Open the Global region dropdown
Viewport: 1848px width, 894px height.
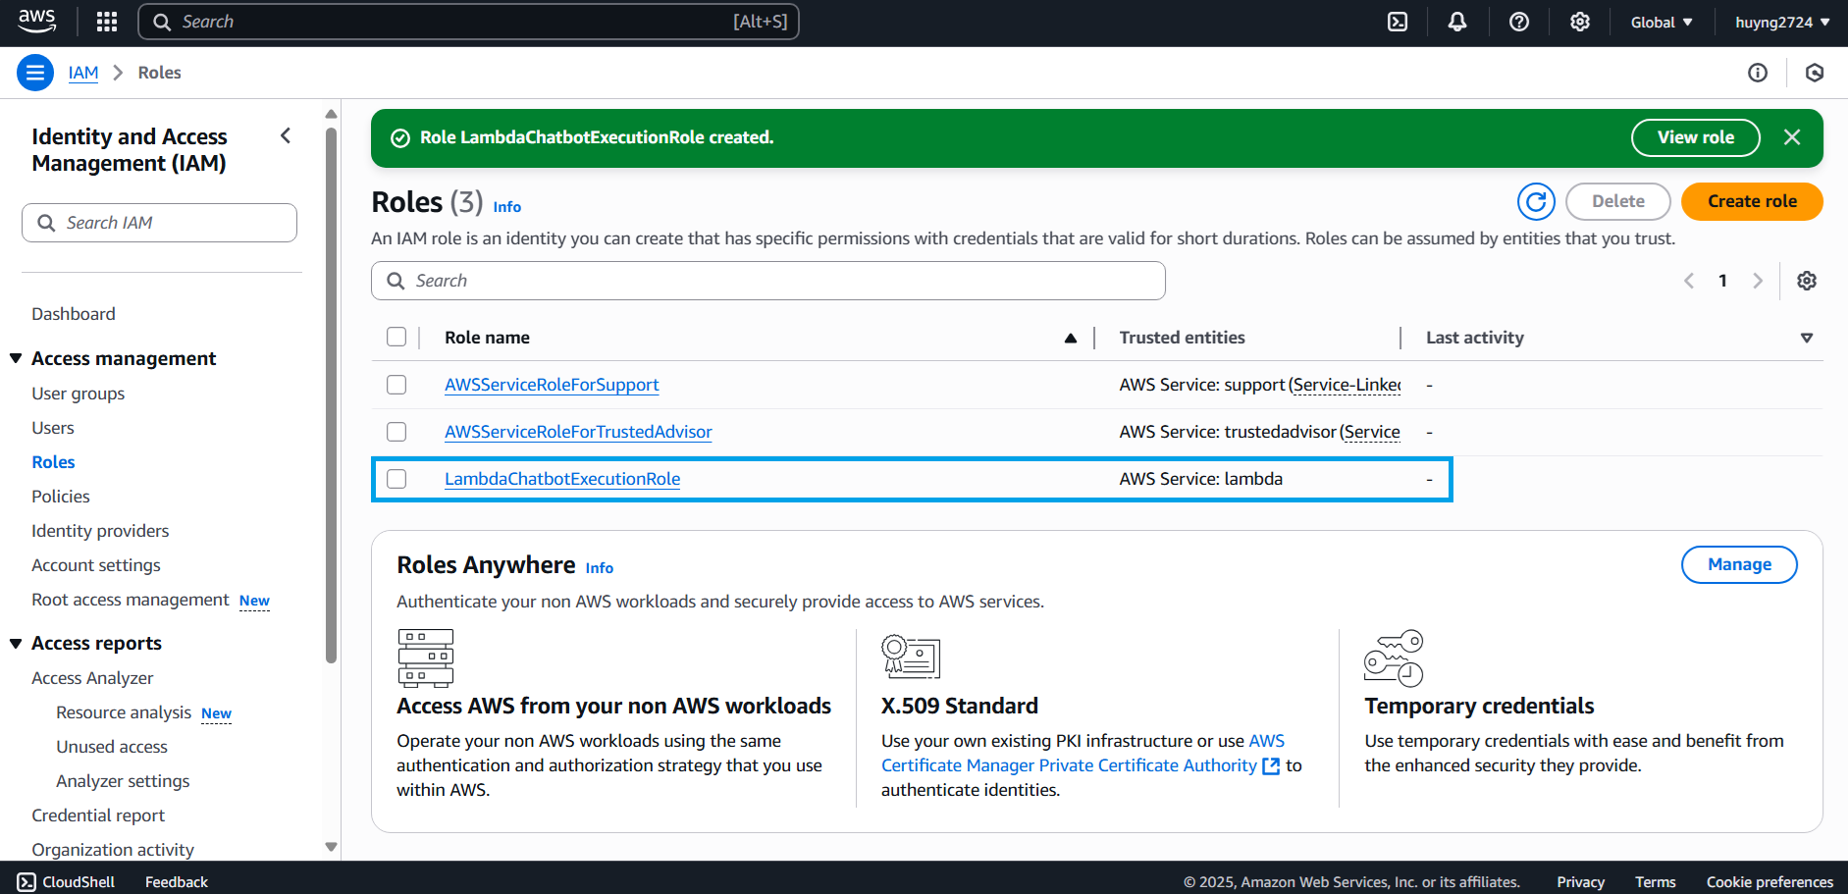1662,22
